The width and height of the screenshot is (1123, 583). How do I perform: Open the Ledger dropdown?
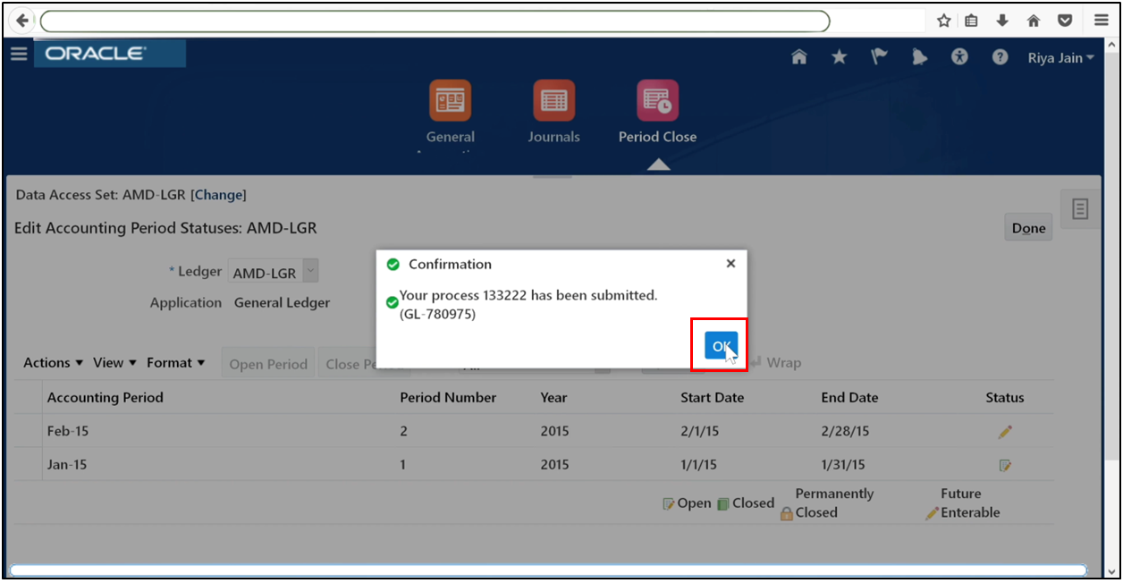309,270
